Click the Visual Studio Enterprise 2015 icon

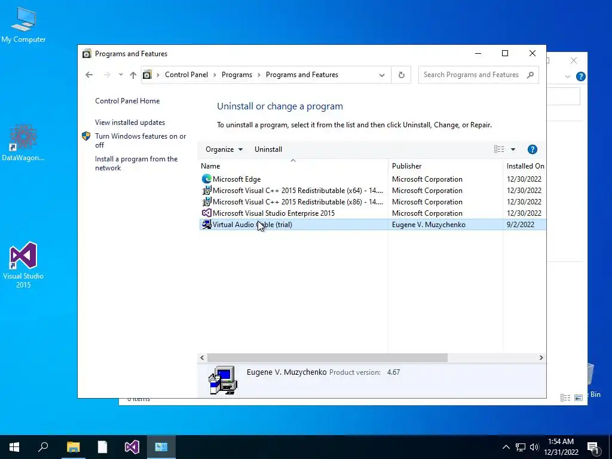click(x=206, y=213)
